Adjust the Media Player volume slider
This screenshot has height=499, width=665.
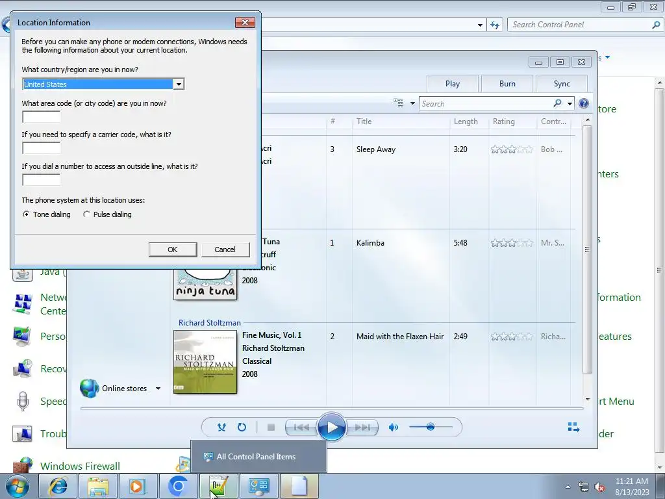click(431, 427)
